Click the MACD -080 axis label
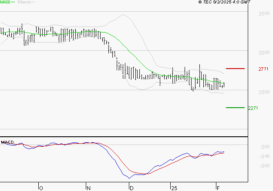The height and width of the screenshot is (191, 273). (264, 166)
